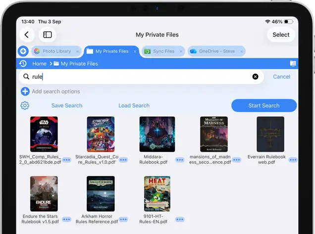Viewport: 315px width, 234px height.
Task: Open more options for Middara-Rulebook.pdf
Action: pos(180,160)
